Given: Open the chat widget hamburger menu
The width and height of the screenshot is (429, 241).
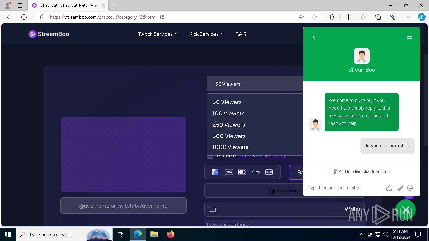Looking at the screenshot, I should pos(409,37).
